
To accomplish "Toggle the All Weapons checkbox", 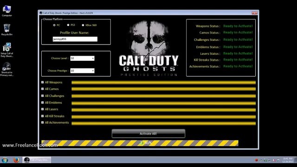I will point(42,82).
